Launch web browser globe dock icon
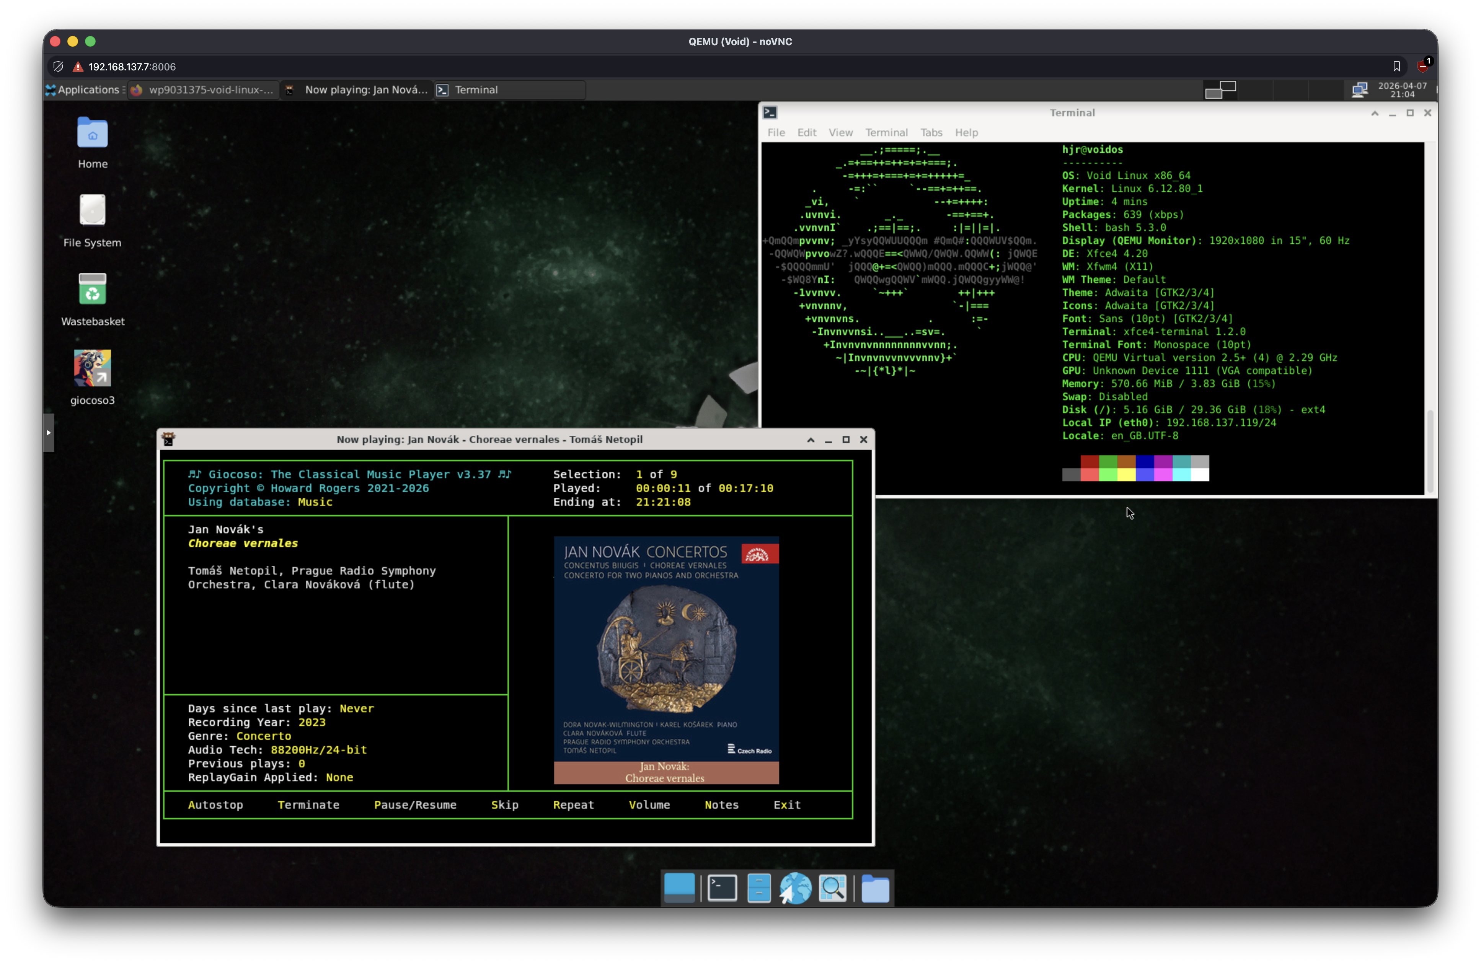This screenshot has height=964, width=1481. (x=795, y=887)
